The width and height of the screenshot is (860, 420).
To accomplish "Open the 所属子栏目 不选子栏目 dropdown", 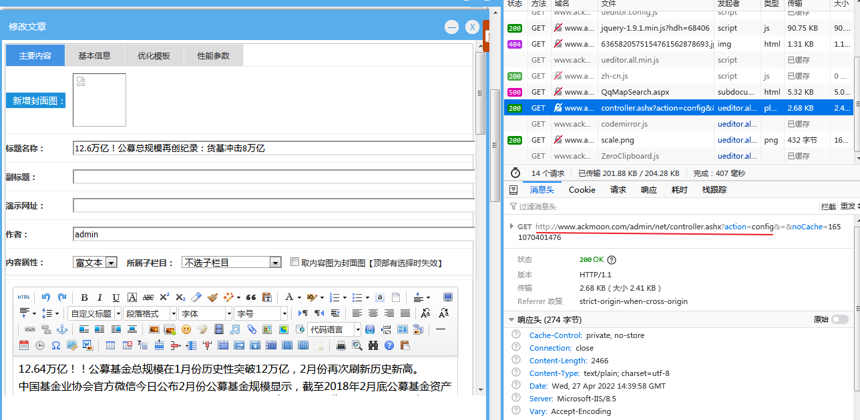I will tap(232, 263).
